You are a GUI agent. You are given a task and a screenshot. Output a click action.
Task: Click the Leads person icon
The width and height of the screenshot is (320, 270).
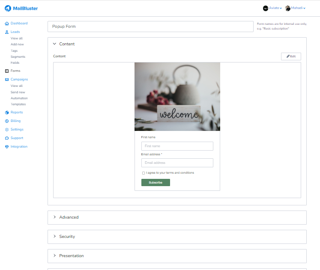7,32
